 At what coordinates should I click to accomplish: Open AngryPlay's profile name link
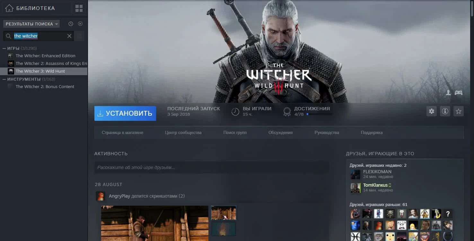click(x=119, y=196)
